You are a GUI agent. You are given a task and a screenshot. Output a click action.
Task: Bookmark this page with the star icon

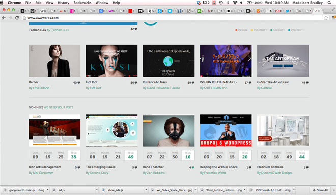coord(326,18)
